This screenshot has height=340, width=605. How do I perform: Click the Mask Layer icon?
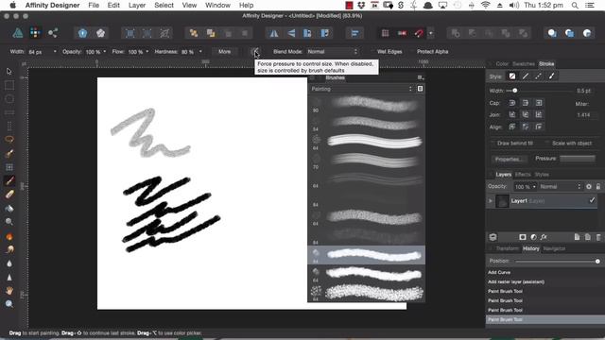click(523, 237)
